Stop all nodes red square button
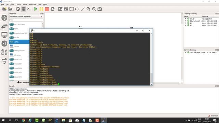The image size is (219, 123). tap(47, 9)
